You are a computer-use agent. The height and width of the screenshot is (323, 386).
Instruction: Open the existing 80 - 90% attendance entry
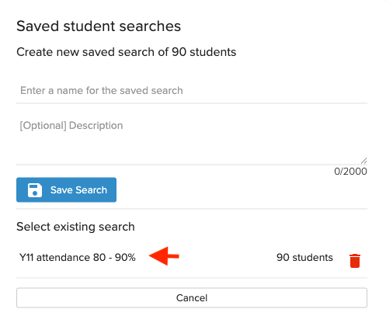78,258
